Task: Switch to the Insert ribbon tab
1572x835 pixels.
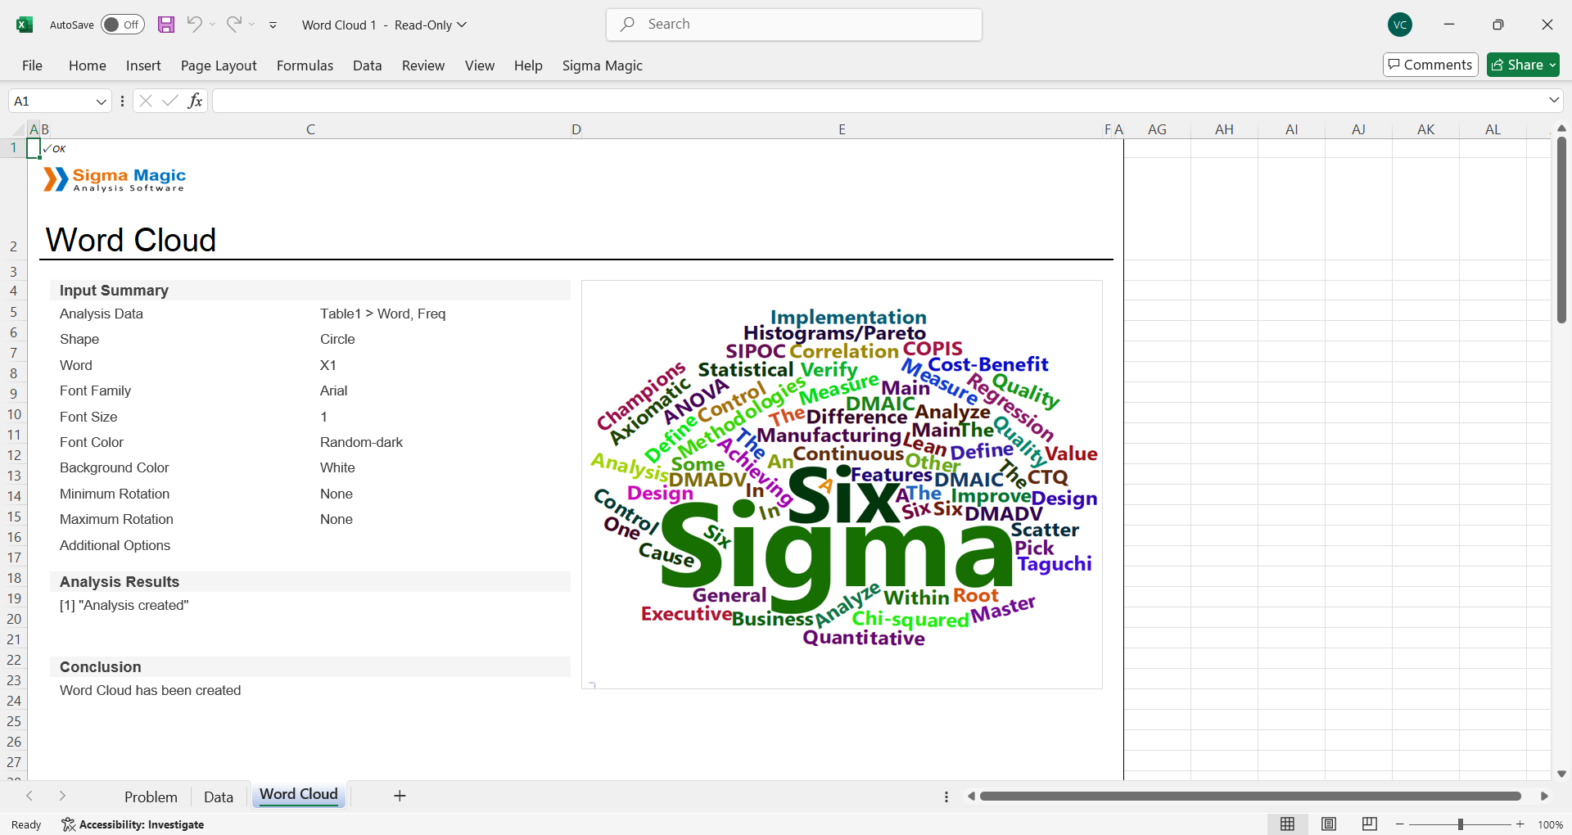Action: [x=143, y=65]
